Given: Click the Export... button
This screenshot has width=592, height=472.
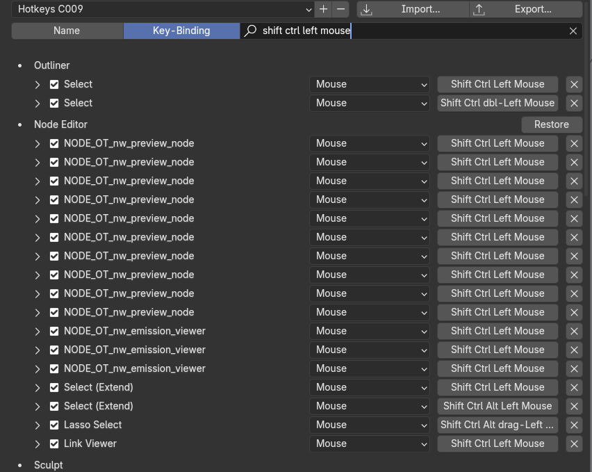Looking at the screenshot, I should 526,9.
